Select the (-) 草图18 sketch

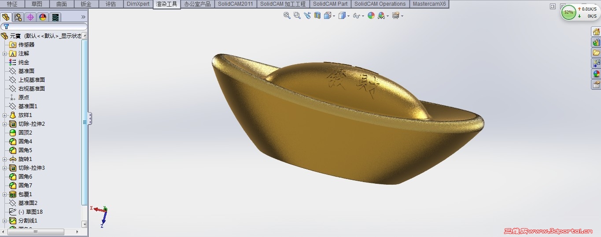pos(30,212)
